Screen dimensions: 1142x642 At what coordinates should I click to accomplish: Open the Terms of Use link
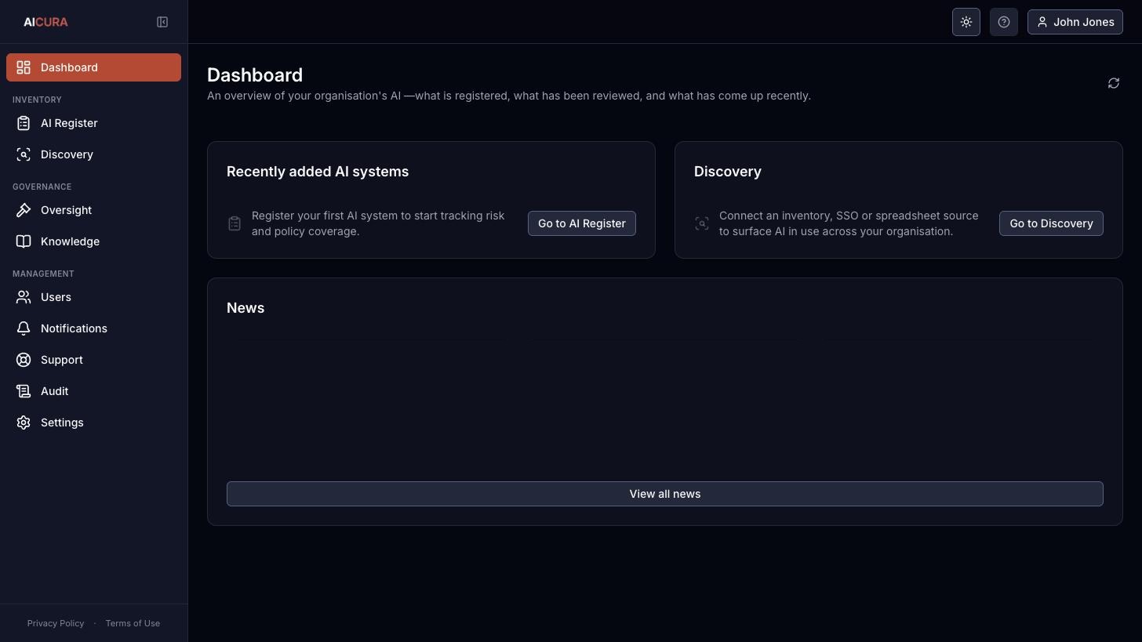[x=133, y=623]
